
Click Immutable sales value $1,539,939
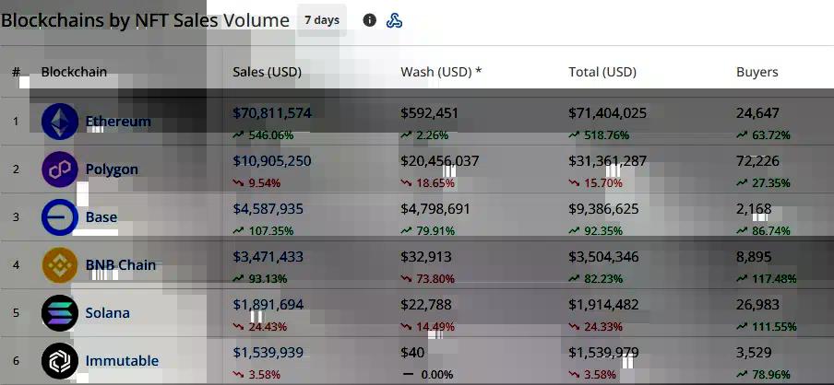point(268,352)
